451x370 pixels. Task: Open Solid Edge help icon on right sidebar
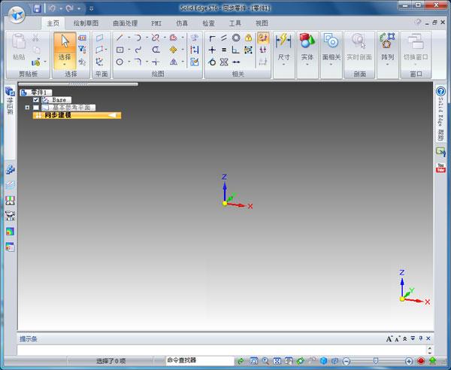440,92
